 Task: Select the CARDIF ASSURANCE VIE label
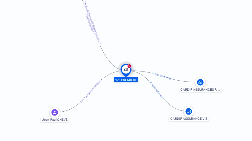189,118
